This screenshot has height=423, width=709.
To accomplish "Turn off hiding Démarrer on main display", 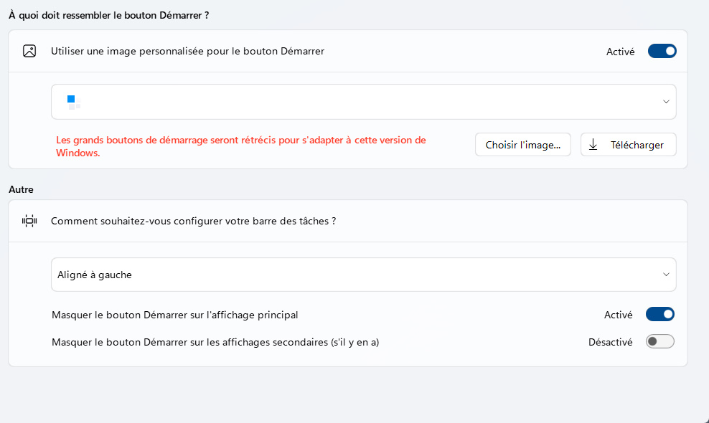I will 659,314.
